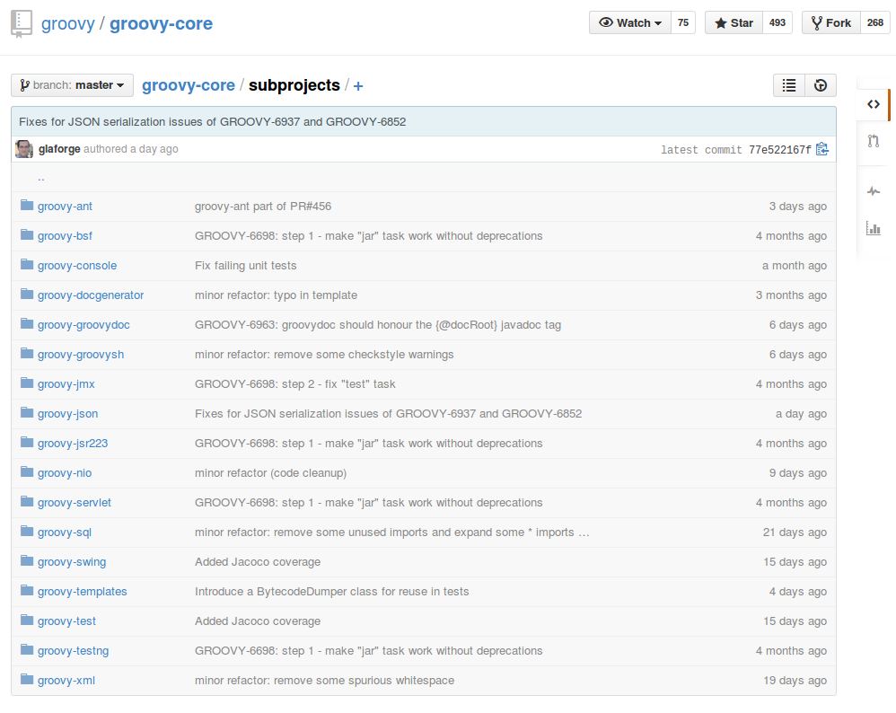The width and height of the screenshot is (896, 713).
Task: Click the groovy-xml folder icon
Action: (x=27, y=680)
